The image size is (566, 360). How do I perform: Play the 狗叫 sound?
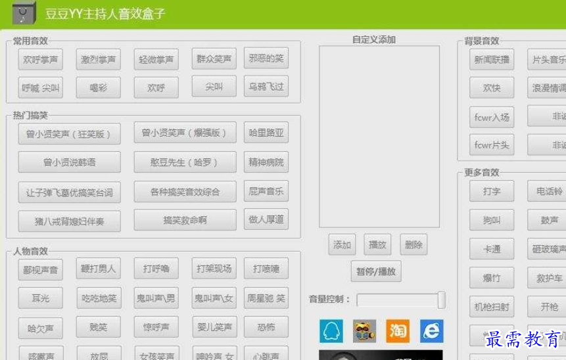pos(492,219)
